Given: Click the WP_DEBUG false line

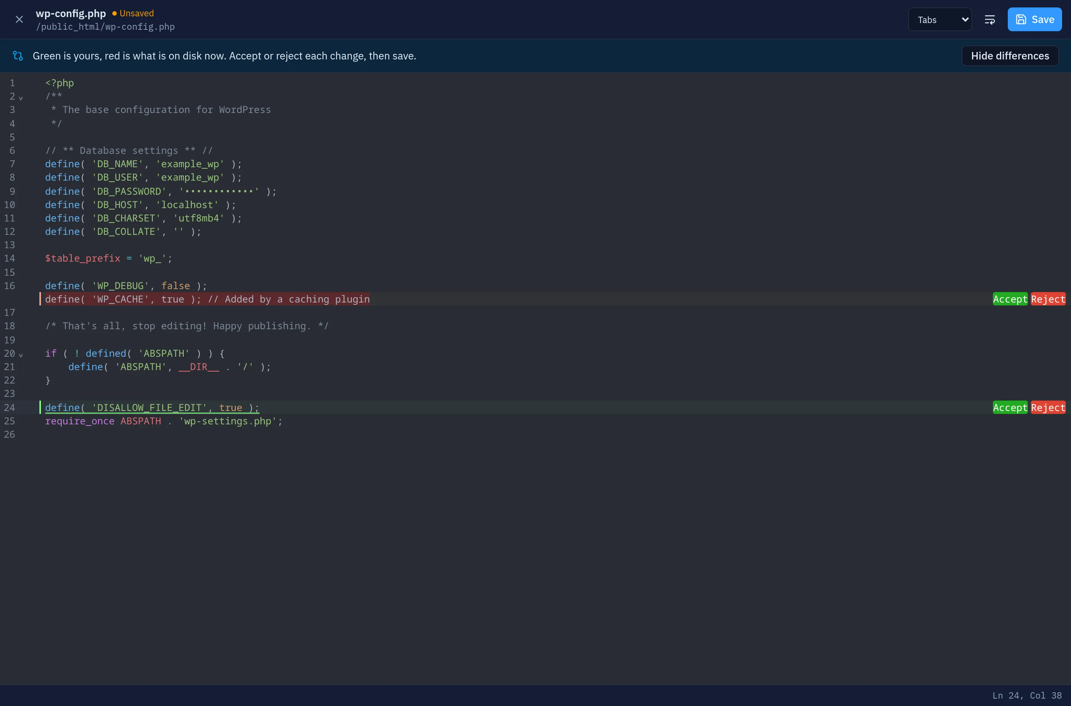Looking at the screenshot, I should pyautogui.click(x=126, y=286).
